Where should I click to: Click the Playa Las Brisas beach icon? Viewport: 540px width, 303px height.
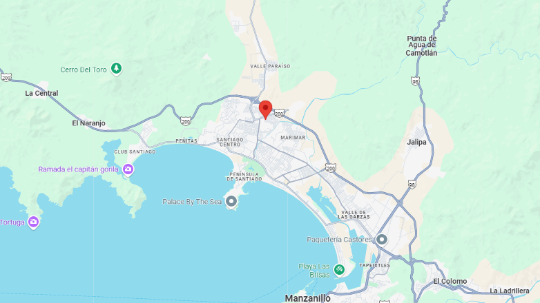(339, 270)
